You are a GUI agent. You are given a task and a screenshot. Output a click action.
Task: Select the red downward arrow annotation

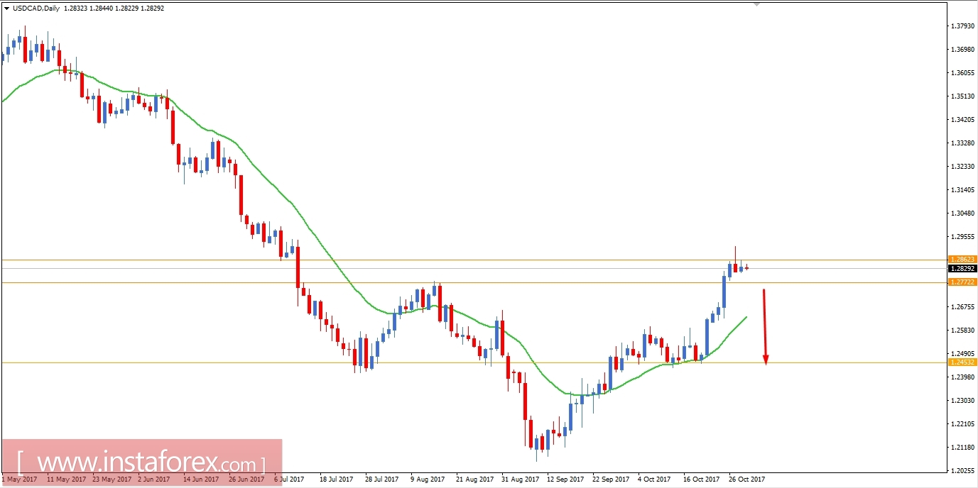pos(765,326)
